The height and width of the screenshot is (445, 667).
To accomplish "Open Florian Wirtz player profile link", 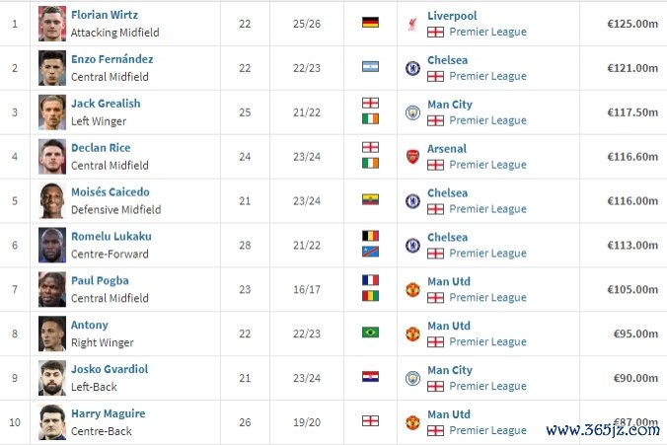I will 105,16.
